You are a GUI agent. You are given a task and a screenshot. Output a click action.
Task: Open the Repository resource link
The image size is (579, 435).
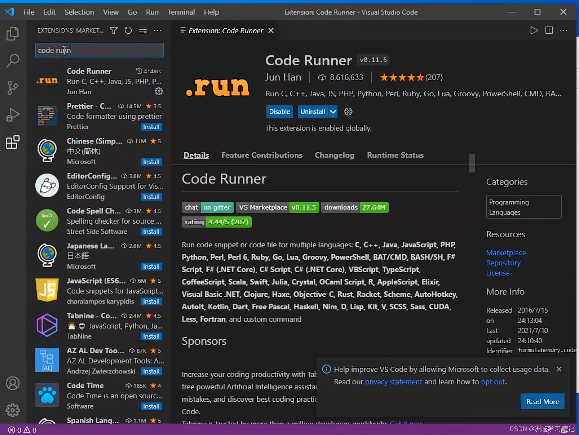[503, 263]
